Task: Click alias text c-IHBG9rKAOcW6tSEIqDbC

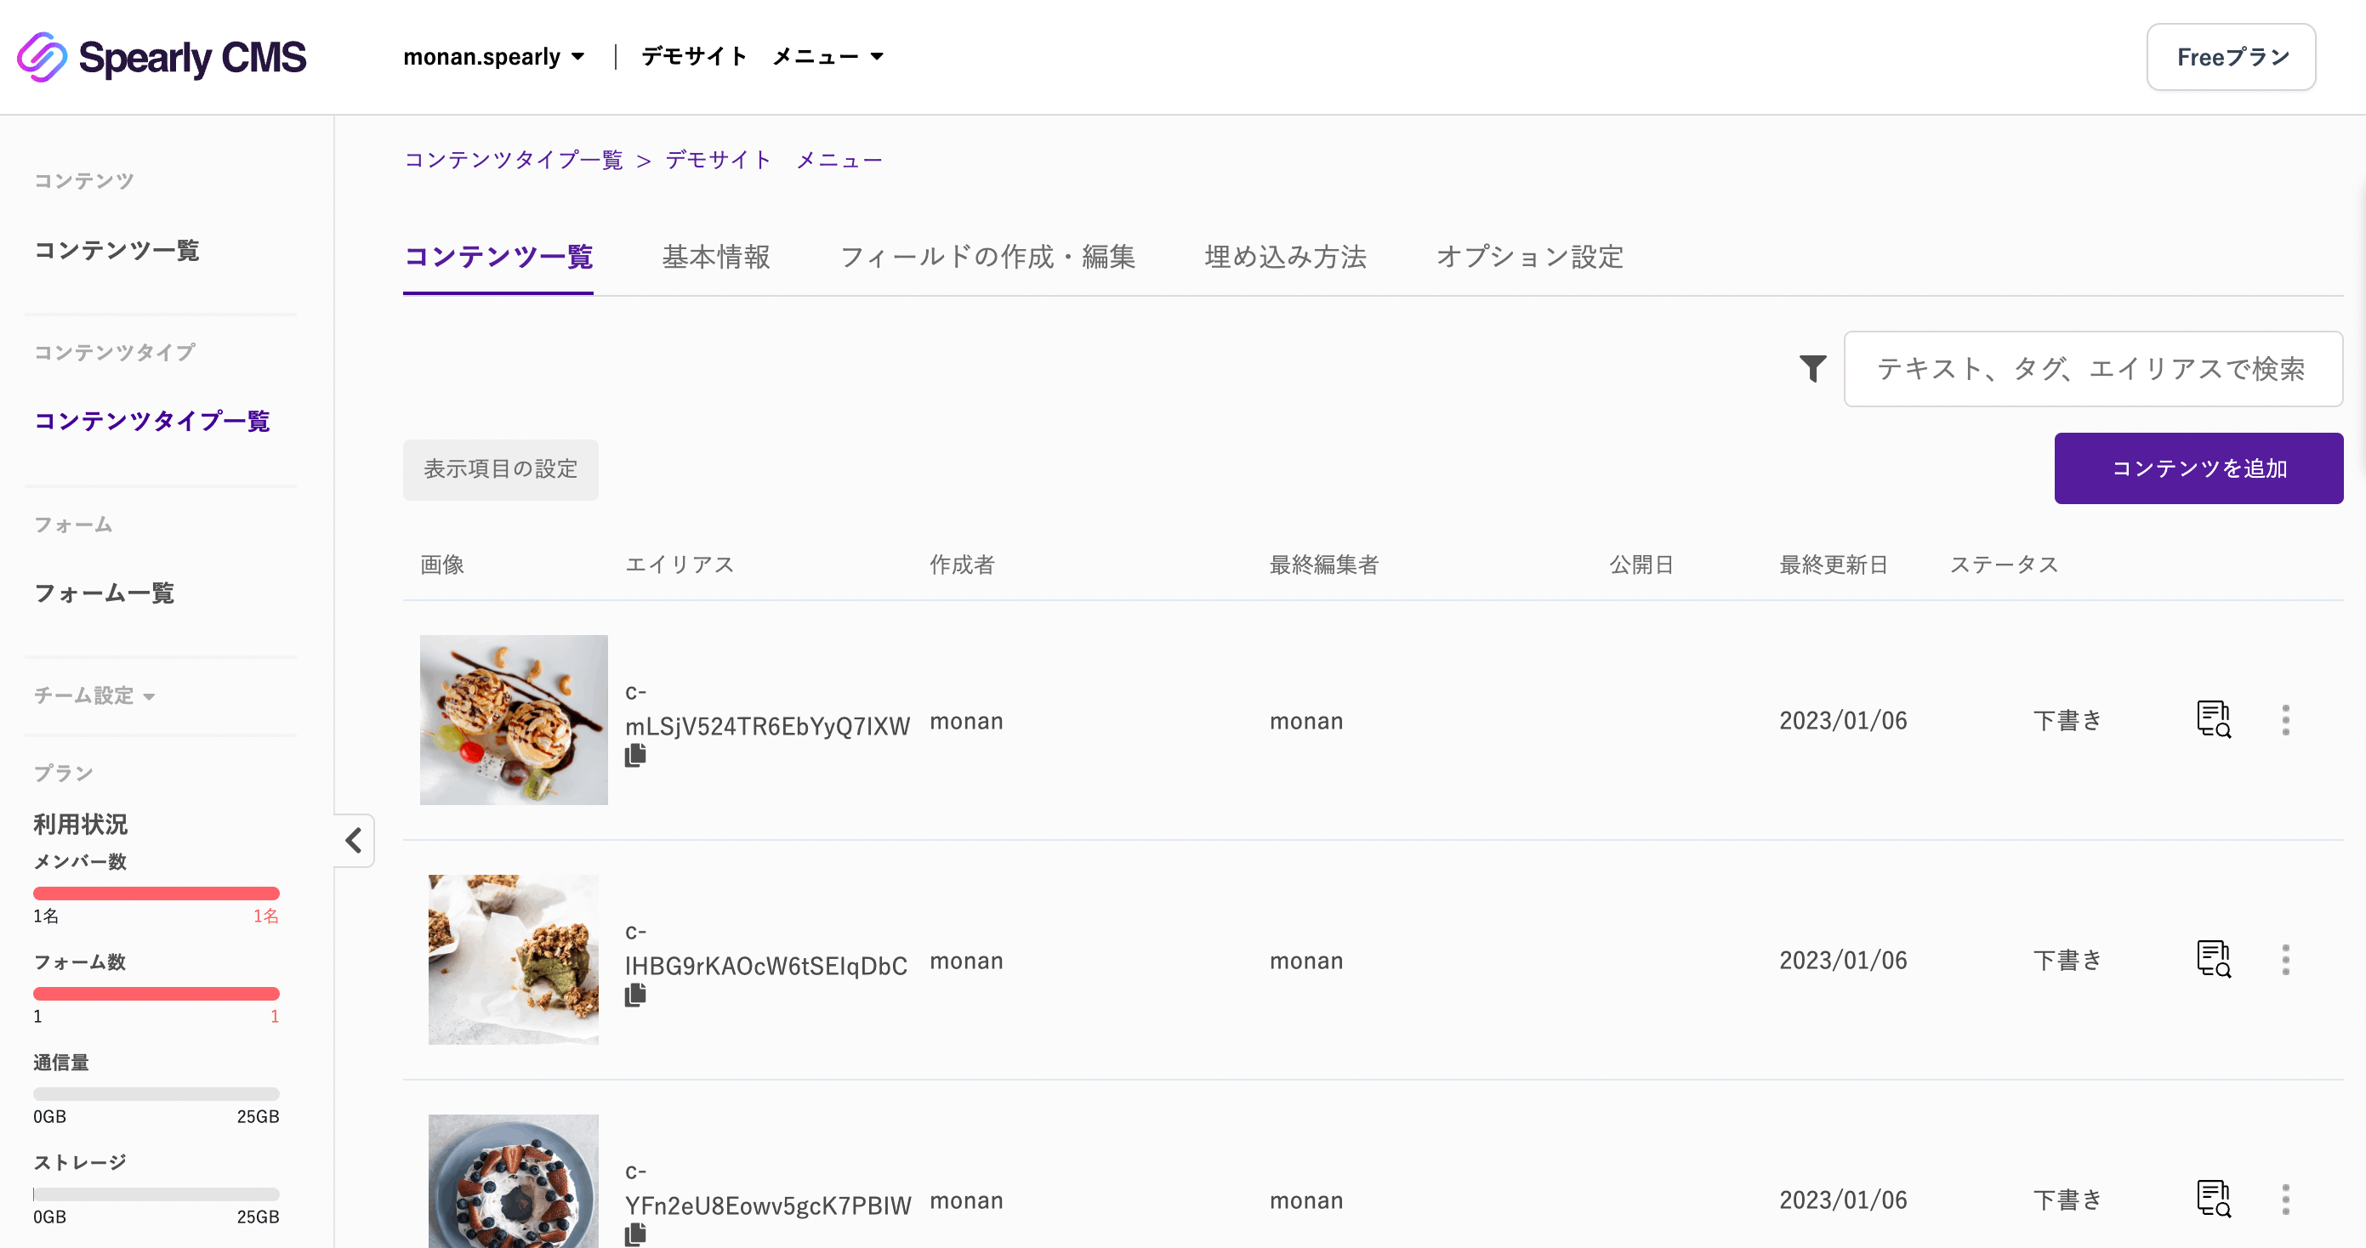Action: [x=766, y=949]
